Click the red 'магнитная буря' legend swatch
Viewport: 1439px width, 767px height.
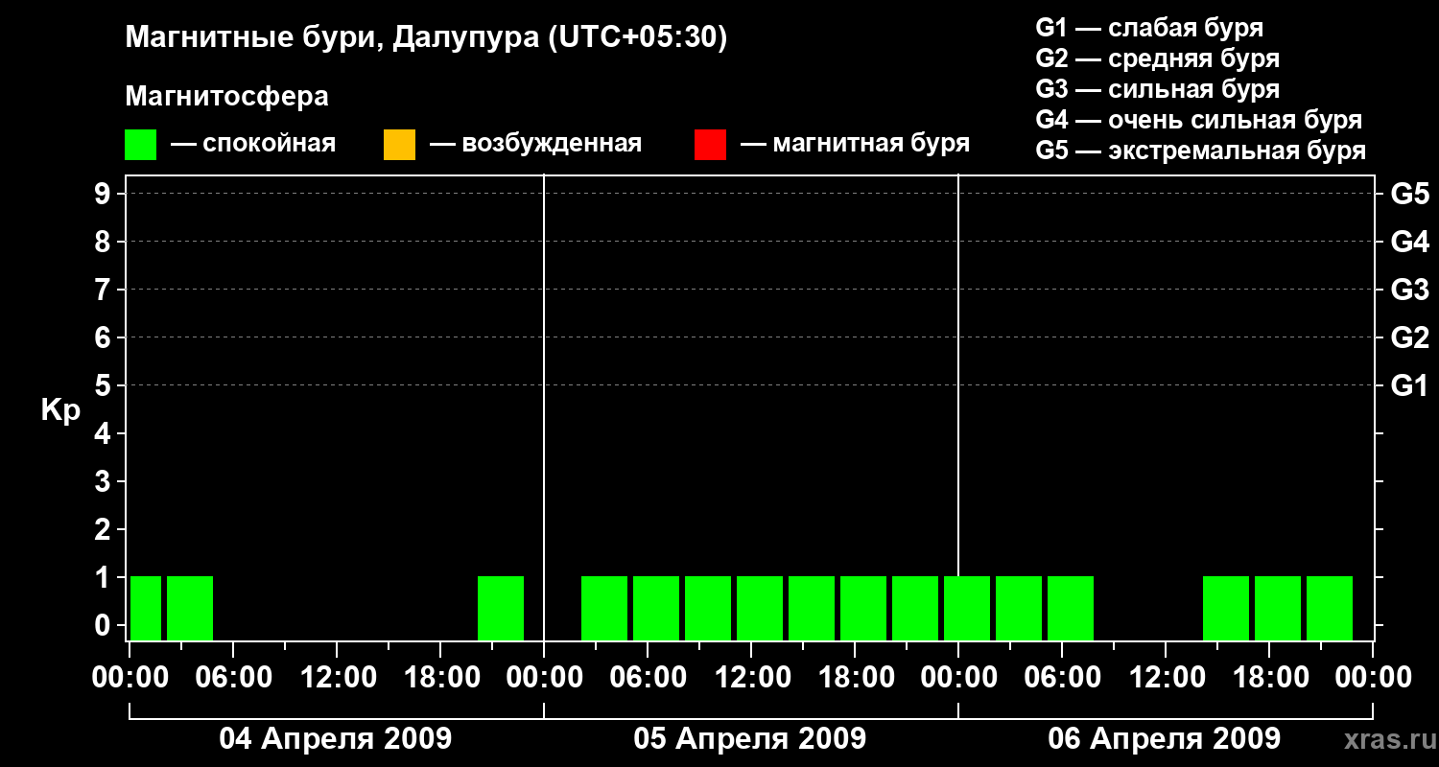click(710, 145)
